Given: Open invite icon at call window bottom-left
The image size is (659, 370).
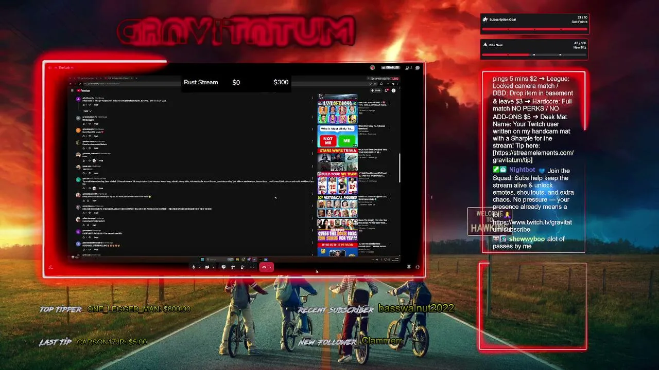Looking at the screenshot, I should [50, 267].
